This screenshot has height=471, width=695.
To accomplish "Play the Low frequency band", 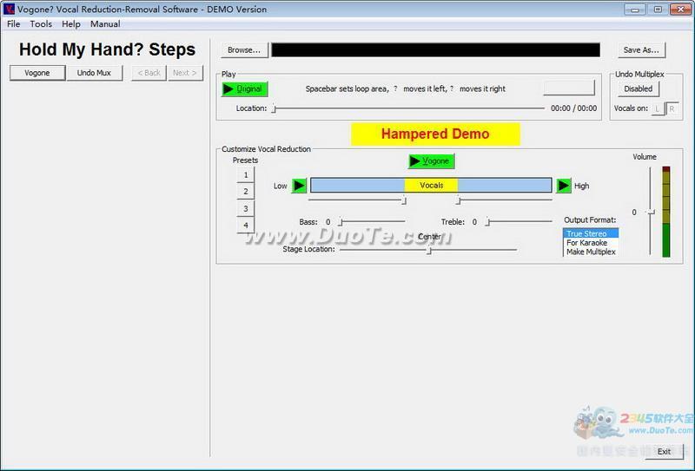I will (x=299, y=186).
